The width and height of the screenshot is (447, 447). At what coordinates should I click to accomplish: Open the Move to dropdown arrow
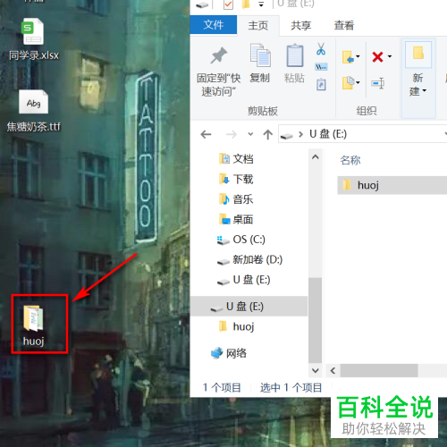pyautogui.click(x=358, y=56)
